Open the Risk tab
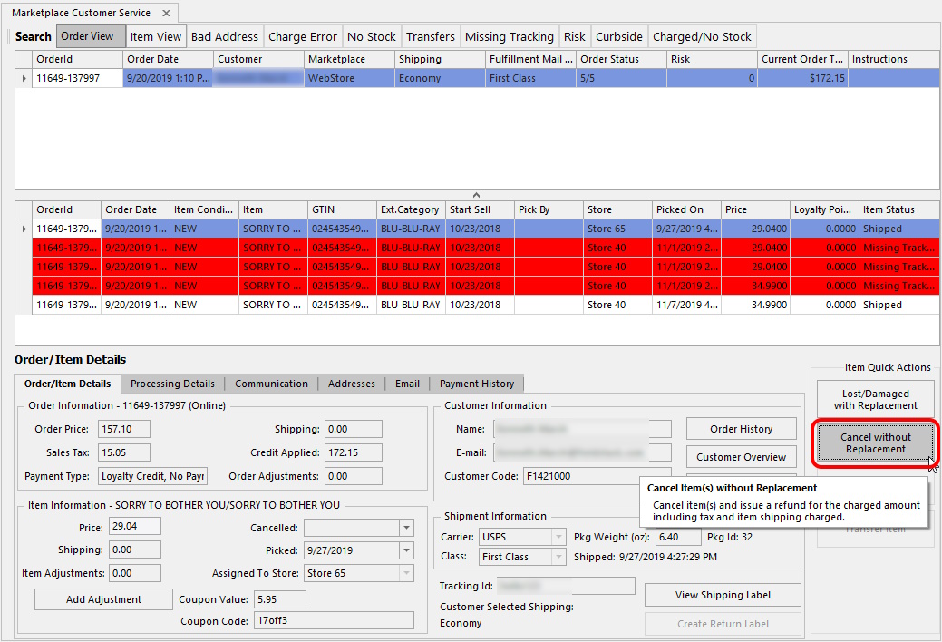The width and height of the screenshot is (942, 642). pyautogui.click(x=574, y=36)
